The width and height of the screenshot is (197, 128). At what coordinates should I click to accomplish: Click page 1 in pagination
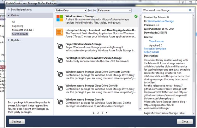point(93,113)
